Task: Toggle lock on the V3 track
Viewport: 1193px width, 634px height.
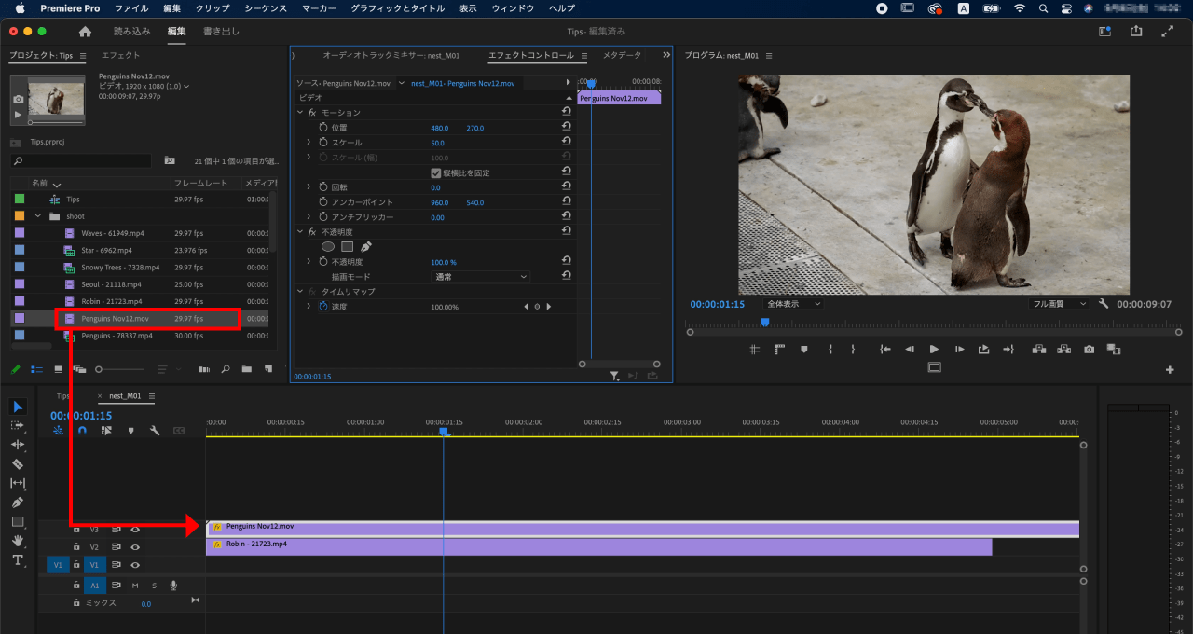Action: (76, 530)
